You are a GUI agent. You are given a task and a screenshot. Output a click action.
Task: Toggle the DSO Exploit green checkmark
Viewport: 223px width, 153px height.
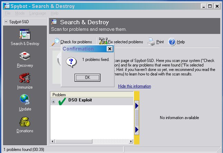pyautogui.click(x=62, y=101)
